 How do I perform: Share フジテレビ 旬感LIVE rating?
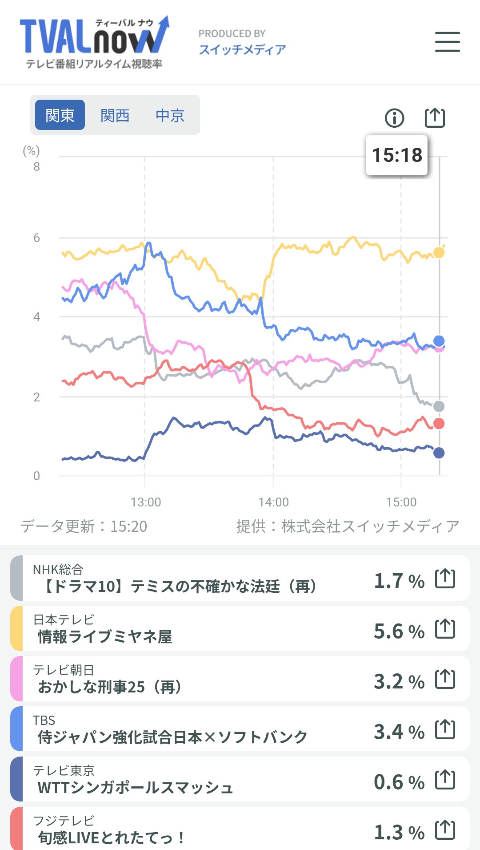click(445, 830)
